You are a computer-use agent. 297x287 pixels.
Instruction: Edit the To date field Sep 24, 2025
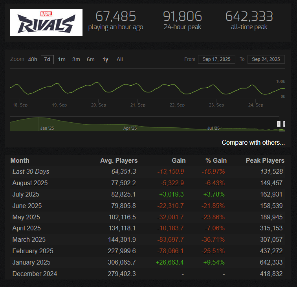(266, 59)
